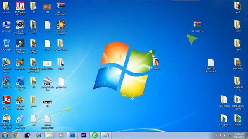Open the psd folder
248x139 pixels.
[x=238, y=7]
